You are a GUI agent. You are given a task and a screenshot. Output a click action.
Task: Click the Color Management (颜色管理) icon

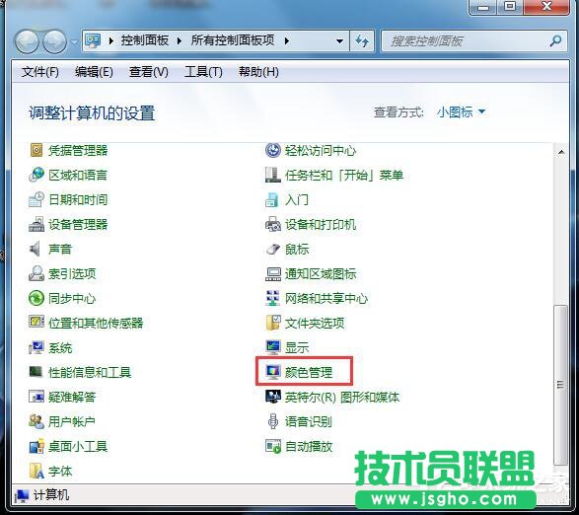(273, 372)
